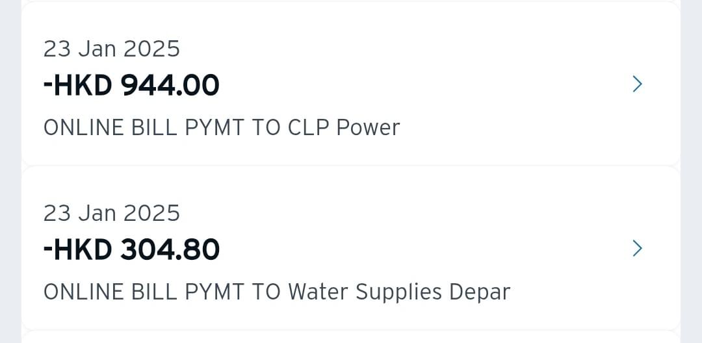The width and height of the screenshot is (702, 343).
Task: Open the CLP Power transaction card
Action: click(351, 85)
